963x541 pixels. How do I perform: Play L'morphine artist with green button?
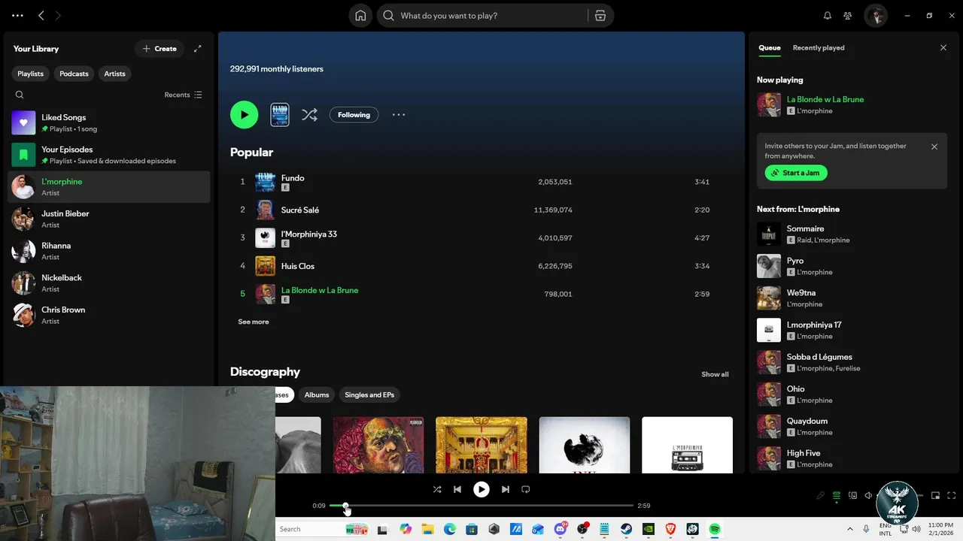244,115
